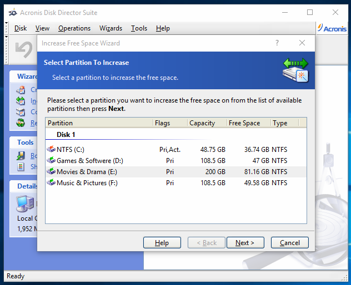Image resolution: width=351 pixels, height=285 pixels.
Task: Click the Pri,Act. flags cell
Action: 170,149
